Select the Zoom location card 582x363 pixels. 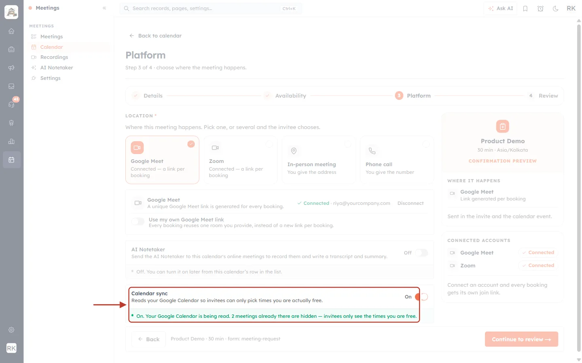(x=240, y=160)
